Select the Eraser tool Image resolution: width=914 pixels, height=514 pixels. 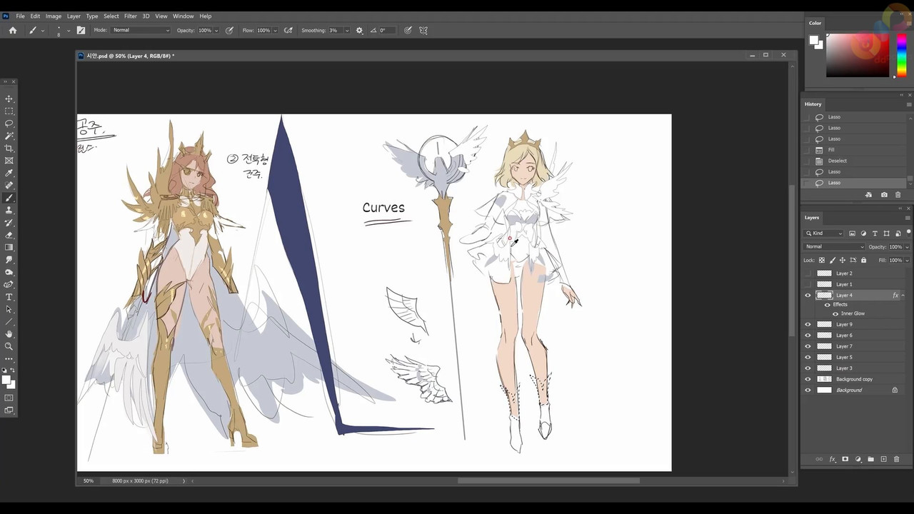(9, 235)
